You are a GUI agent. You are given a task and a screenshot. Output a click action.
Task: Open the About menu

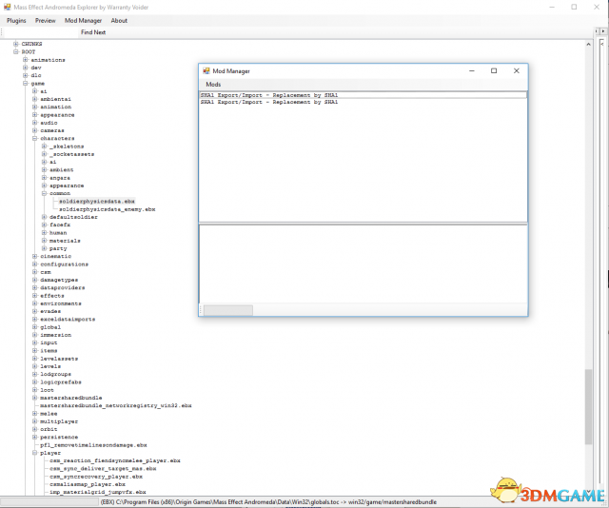coord(119,21)
